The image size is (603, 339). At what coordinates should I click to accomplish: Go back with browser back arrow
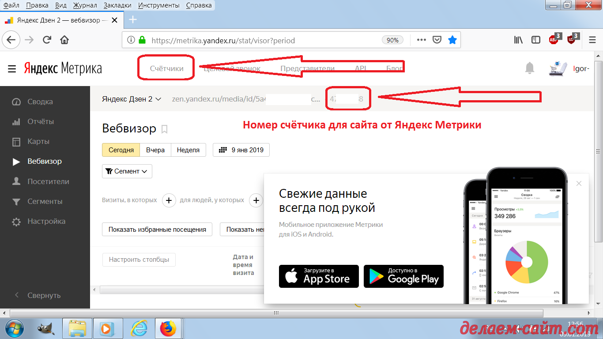pyautogui.click(x=11, y=40)
